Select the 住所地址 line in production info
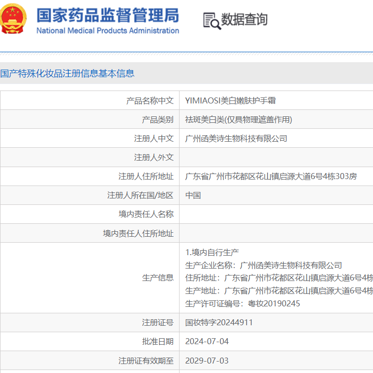Viewport: 373px width, 373px height. (x=279, y=278)
